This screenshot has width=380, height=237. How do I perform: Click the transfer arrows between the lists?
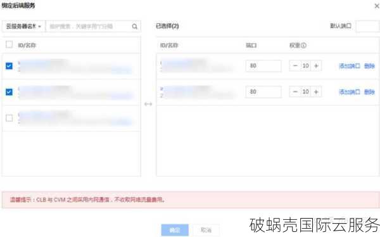coord(148,104)
